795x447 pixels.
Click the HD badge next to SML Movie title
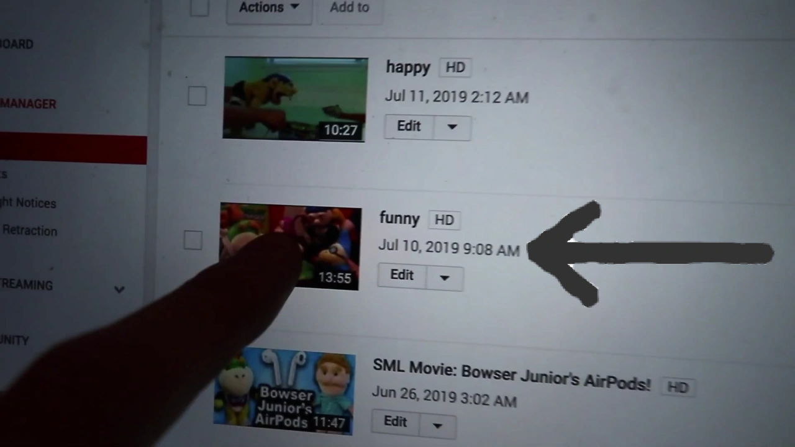[x=678, y=387]
